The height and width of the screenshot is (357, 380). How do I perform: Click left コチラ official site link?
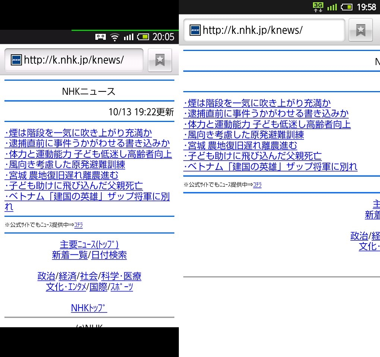pyautogui.click(x=79, y=225)
